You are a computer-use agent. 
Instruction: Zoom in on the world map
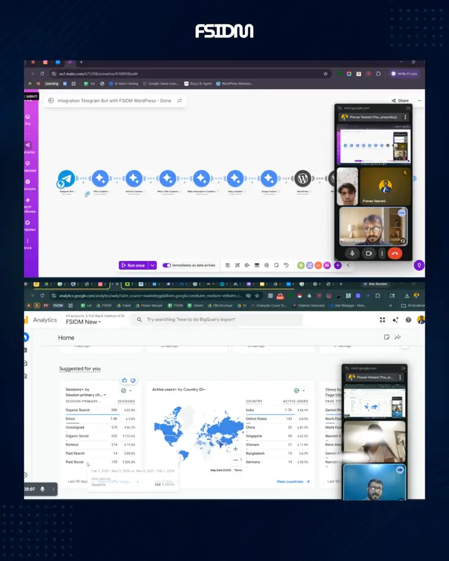click(x=235, y=449)
